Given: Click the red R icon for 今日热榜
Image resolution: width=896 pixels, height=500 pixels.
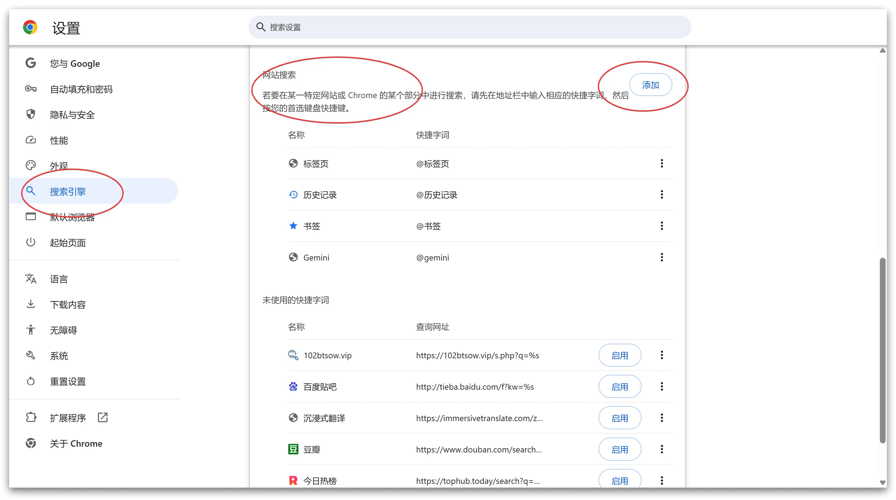Looking at the screenshot, I should [293, 480].
